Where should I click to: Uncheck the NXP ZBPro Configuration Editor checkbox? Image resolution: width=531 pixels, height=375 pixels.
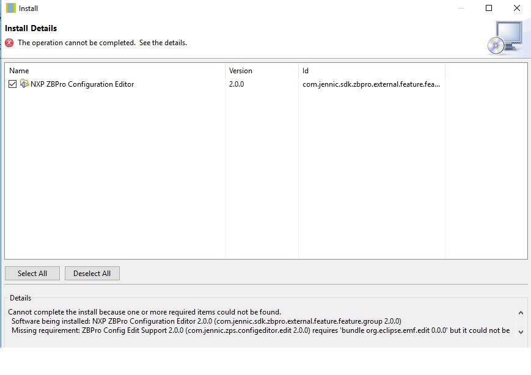click(13, 84)
